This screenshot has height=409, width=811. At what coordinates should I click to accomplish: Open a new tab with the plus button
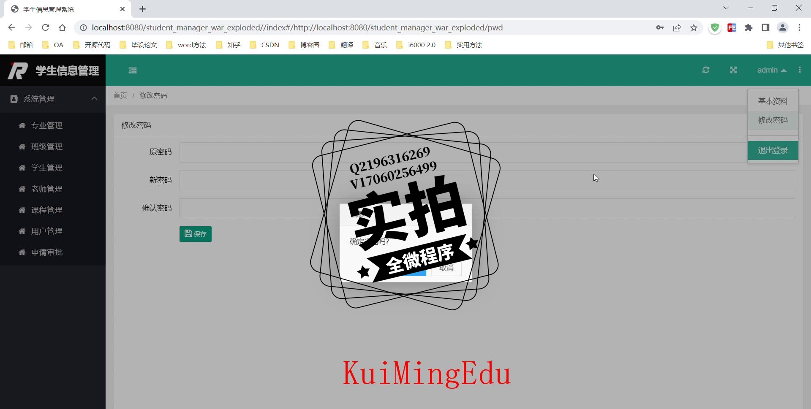coord(143,9)
